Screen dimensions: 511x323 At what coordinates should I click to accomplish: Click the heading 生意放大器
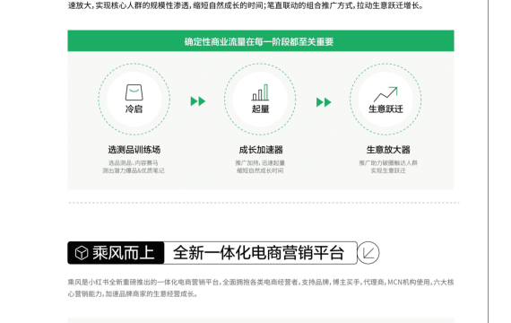point(388,150)
